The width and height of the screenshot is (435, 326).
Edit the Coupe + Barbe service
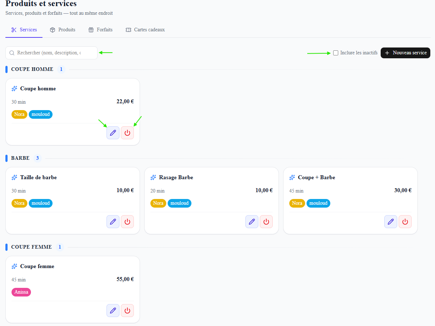coord(391,222)
